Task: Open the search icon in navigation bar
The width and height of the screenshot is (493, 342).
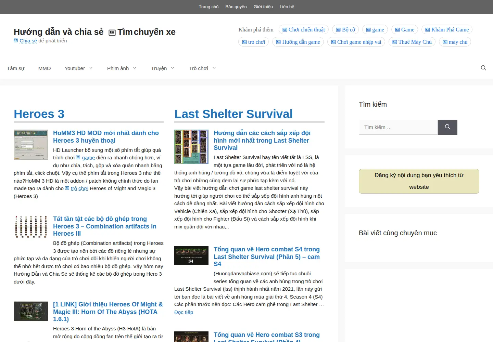Action: pyautogui.click(x=483, y=68)
